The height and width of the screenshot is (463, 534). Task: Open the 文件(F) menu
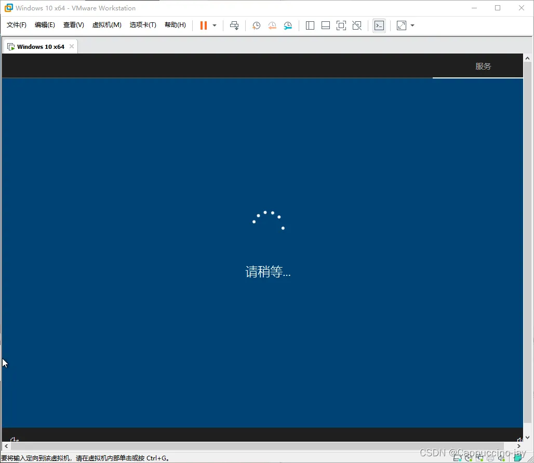point(16,25)
